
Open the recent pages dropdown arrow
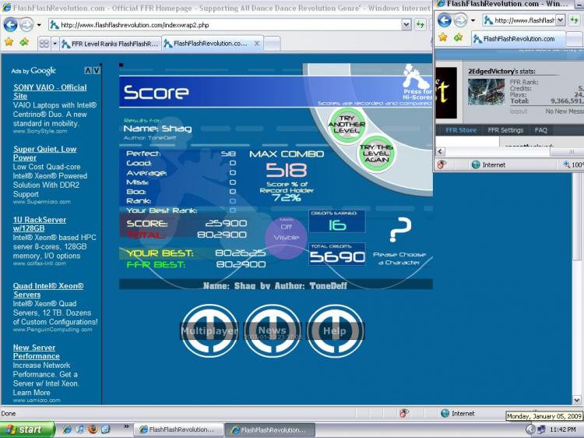(39, 25)
